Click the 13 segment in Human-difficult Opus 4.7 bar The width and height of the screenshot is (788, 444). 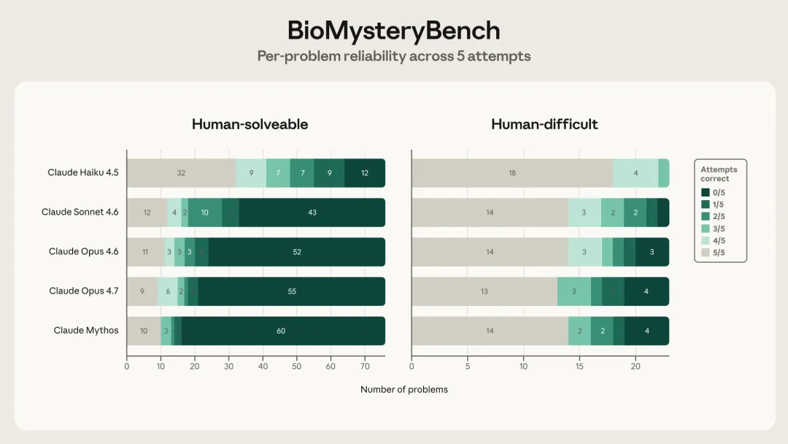(484, 291)
